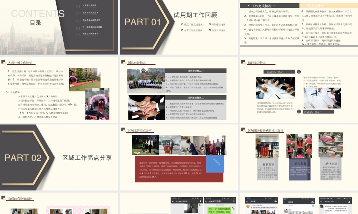Screen dimensions: 358x214
Task: Click the numbered circle 1 badge
Action: (299, 72)
